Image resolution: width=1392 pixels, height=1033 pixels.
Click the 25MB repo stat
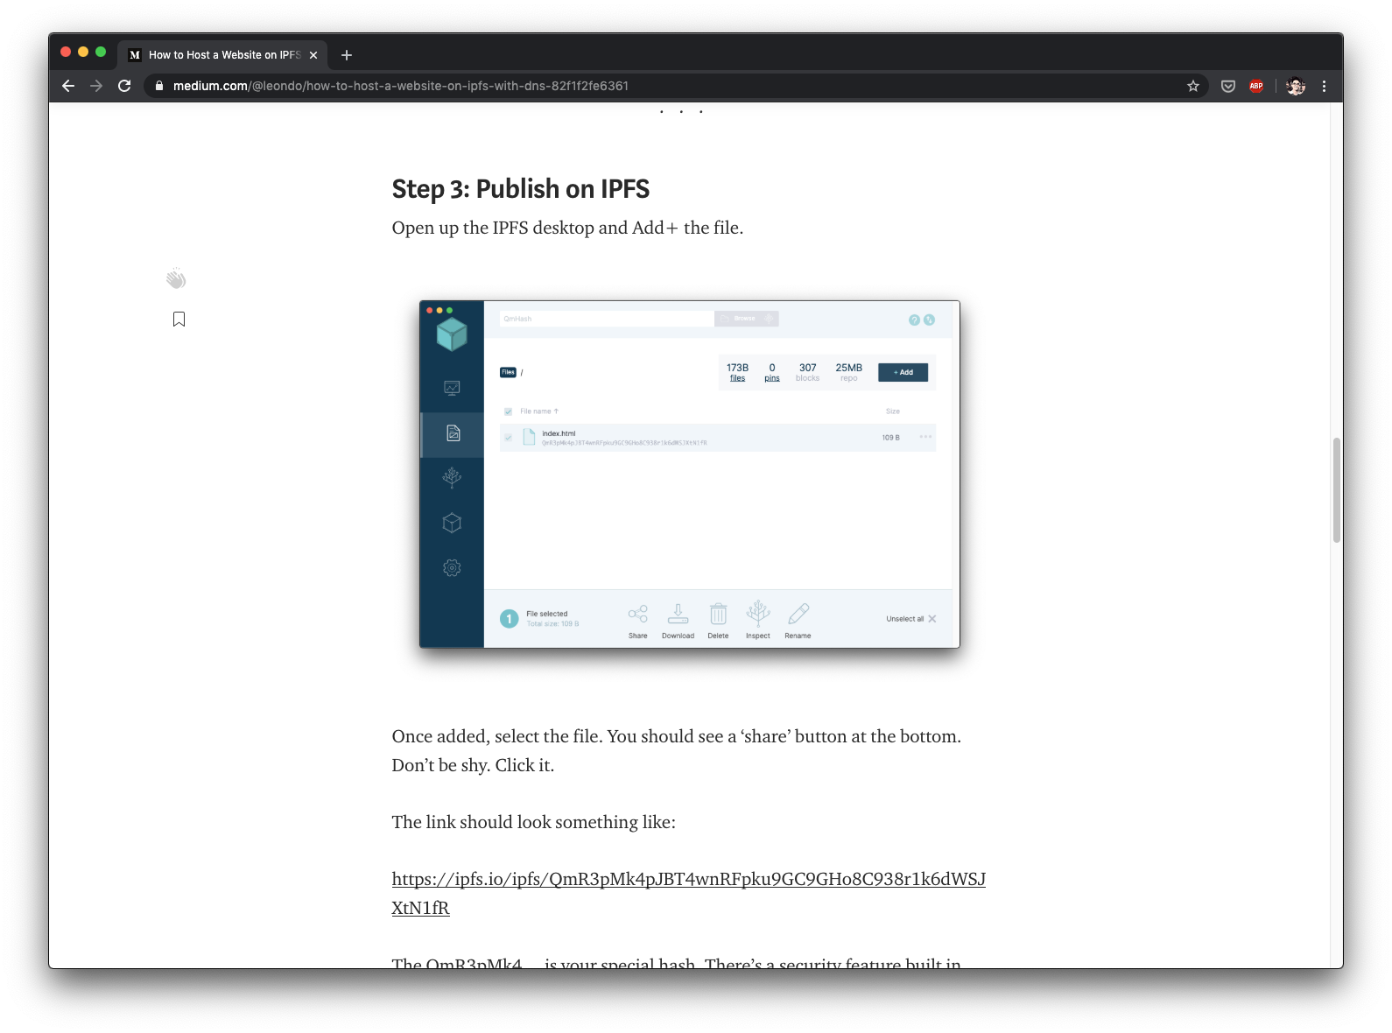[848, 372]
